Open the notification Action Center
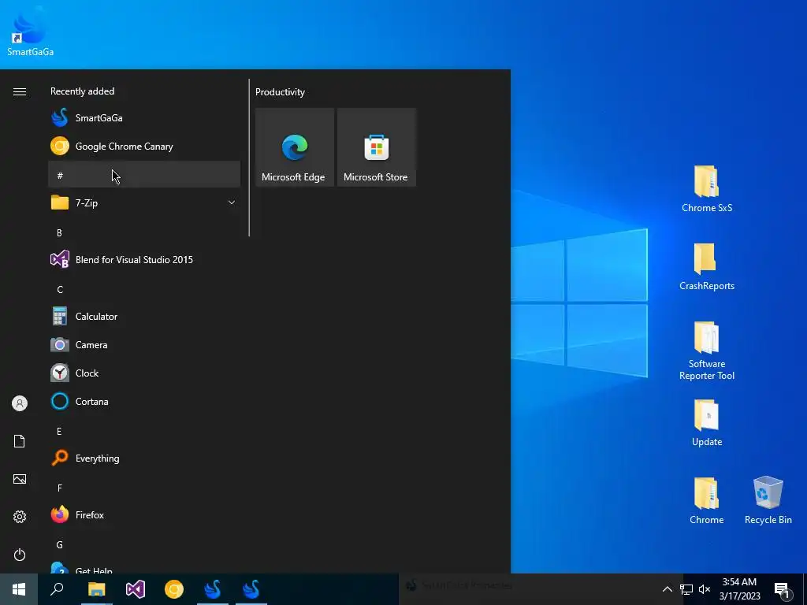 coord(783,589)
